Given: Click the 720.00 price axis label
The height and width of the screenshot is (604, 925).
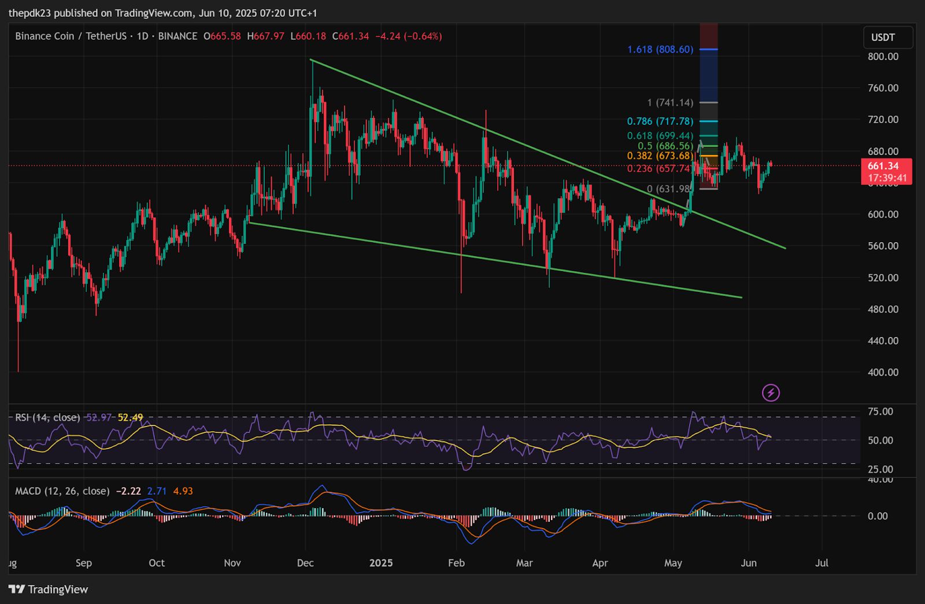Looking at the screenshot, I should (883, 120).
